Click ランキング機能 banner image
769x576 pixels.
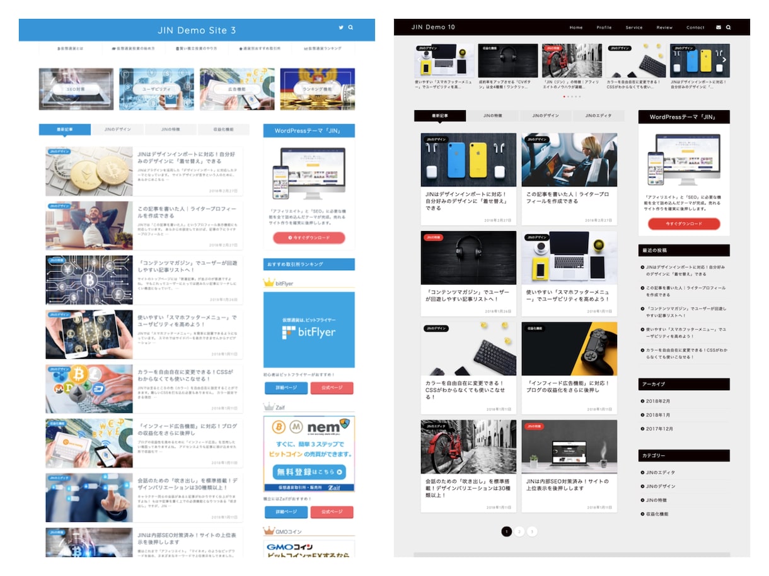coord(318,89)
